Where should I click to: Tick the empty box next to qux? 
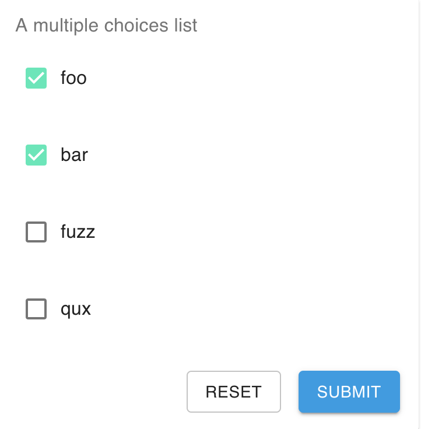(36, 309)
